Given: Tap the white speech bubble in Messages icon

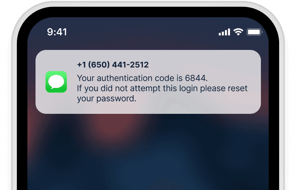Looking at the screenshot, I should (56, 82).
